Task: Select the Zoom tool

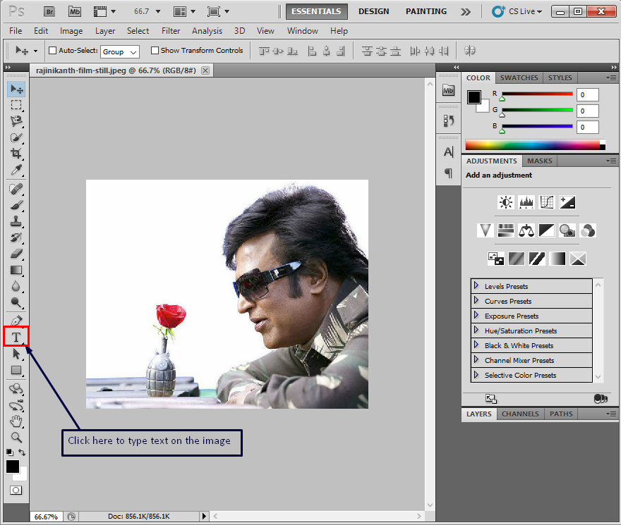Action: pos(16,436)
